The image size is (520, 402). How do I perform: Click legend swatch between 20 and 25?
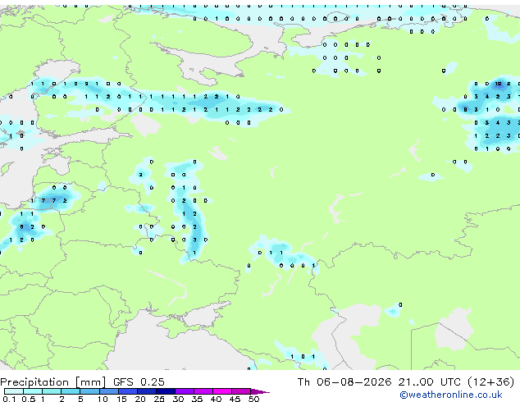[x=147, y=391]
